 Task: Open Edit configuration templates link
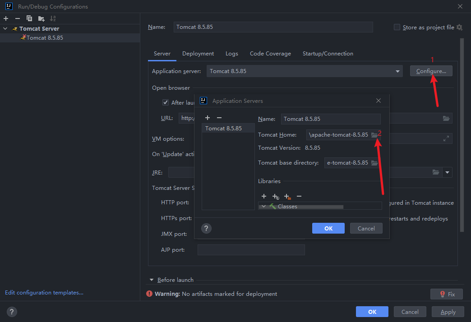pos(44,293)
